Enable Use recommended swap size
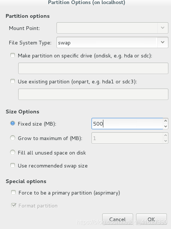The image size is (171, 229). click(13, 165)
